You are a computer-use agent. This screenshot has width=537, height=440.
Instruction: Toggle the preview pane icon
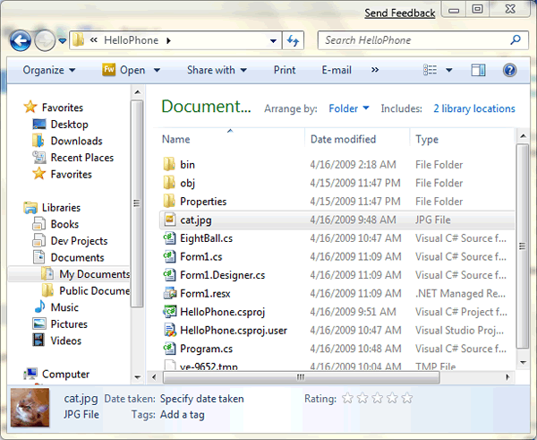coord(478,70)
